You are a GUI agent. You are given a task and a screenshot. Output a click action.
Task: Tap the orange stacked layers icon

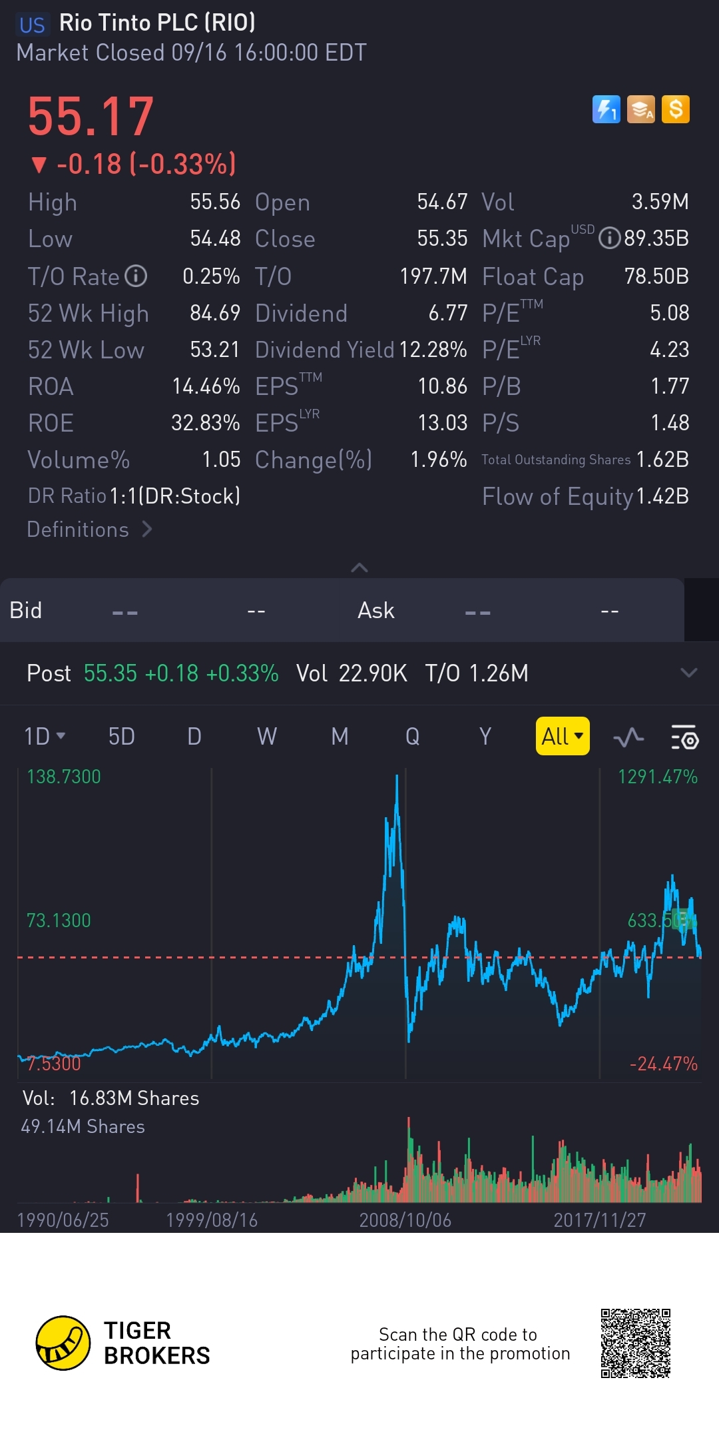(641, 109)
